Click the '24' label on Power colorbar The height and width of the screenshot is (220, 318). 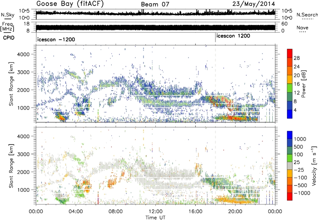(x=297, y=67)
